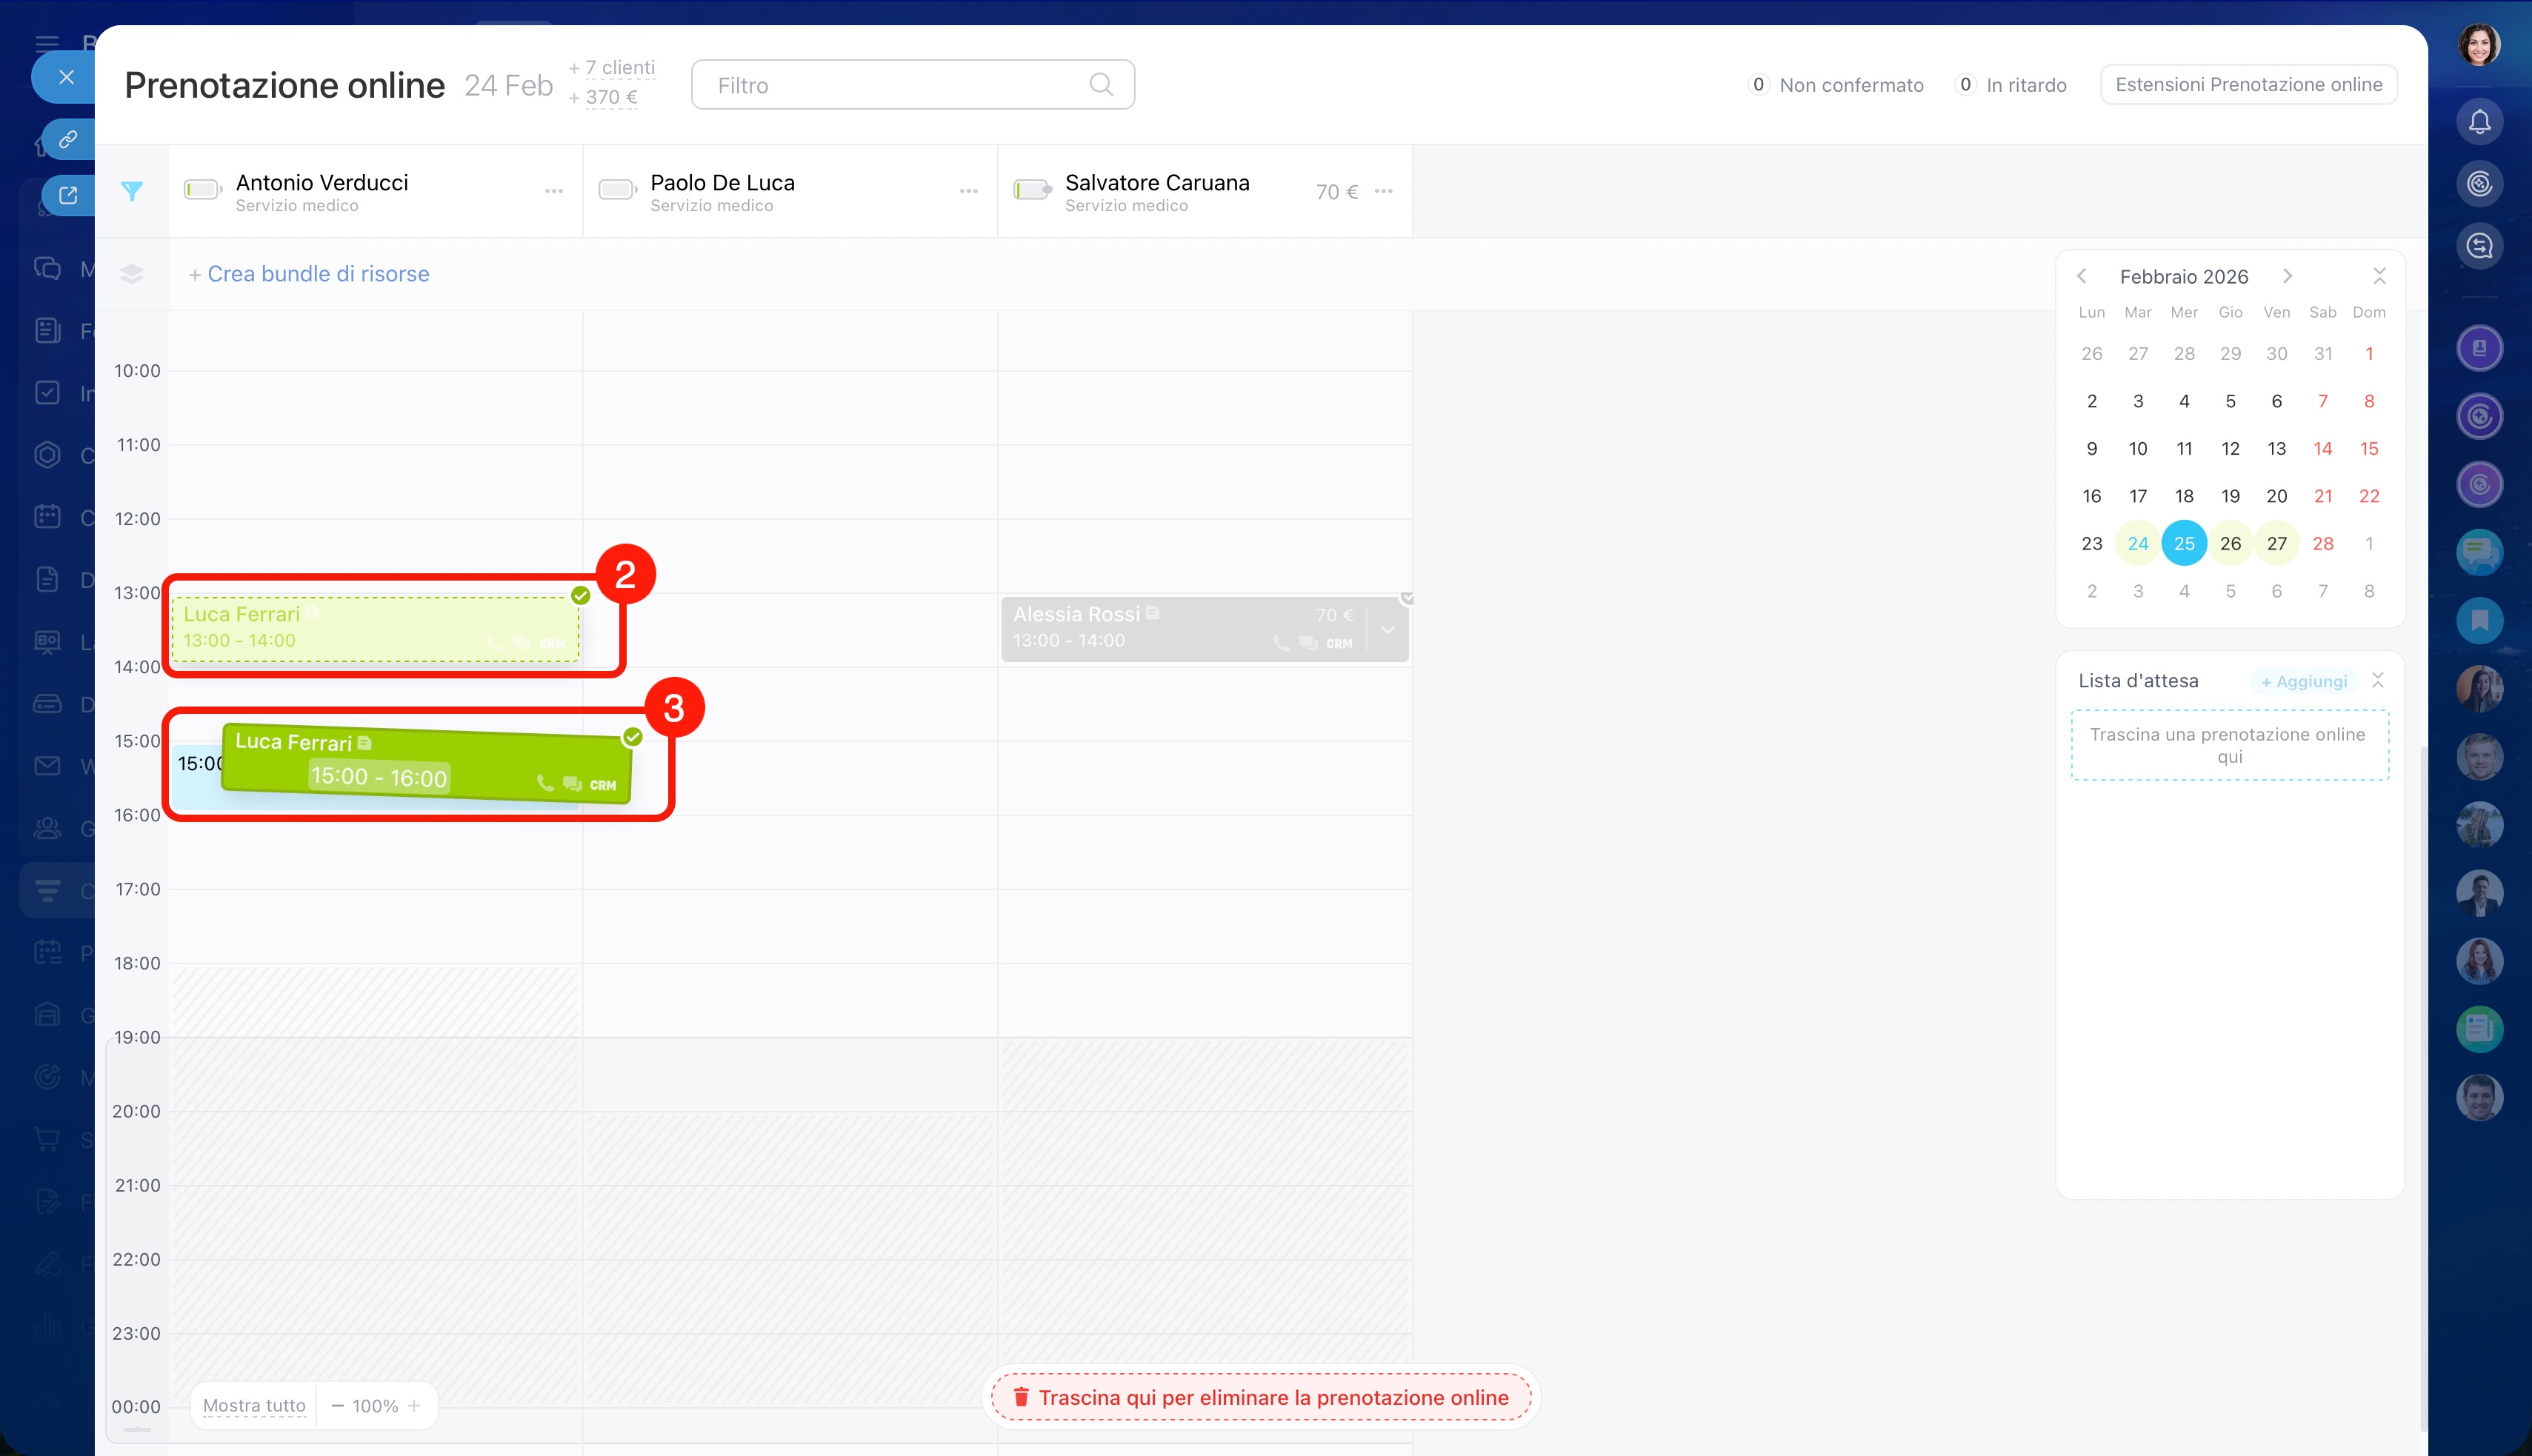Image resolution: width=2532 pixels, height=1456 pixels.
Task: Open Estensioni Prenotazione online button
Action: point(2248,85)
